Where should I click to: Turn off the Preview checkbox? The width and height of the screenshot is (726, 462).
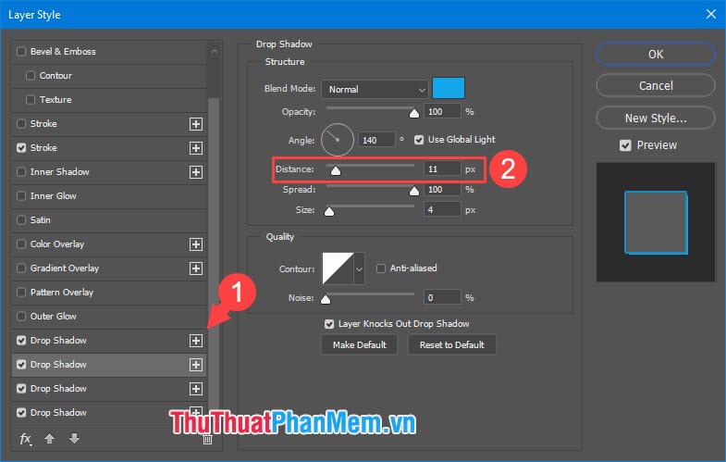625,145
